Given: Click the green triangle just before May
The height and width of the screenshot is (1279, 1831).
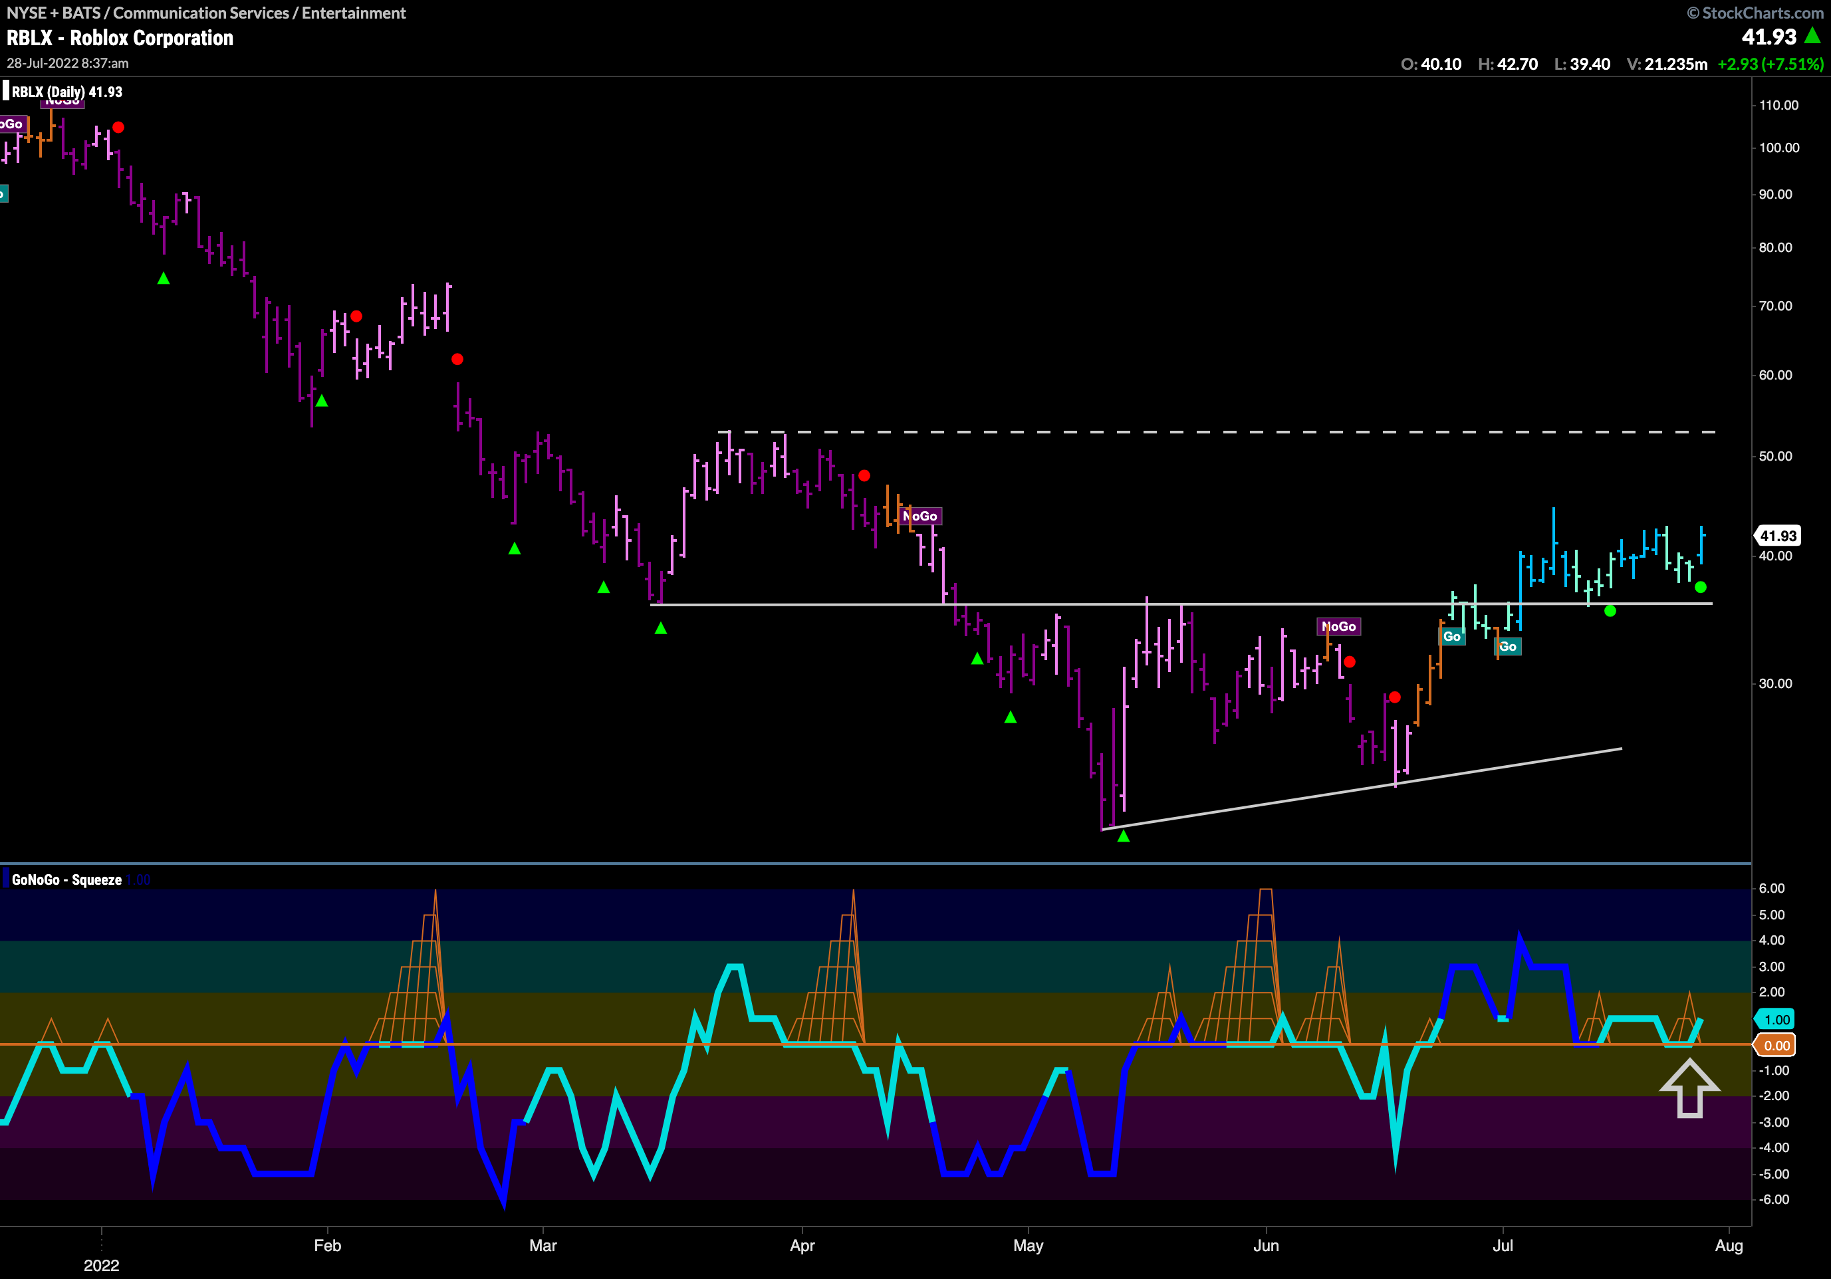Looking at the screenshot, I should point(1011,718).
